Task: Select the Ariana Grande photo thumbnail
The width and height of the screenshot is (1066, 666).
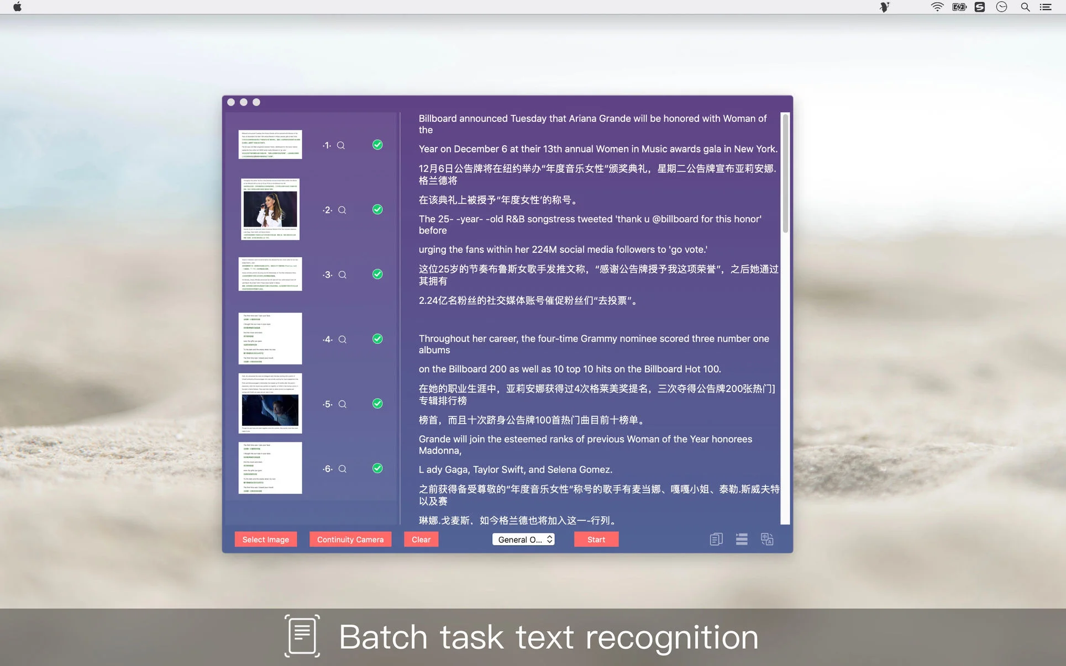Action: [270, 209]
